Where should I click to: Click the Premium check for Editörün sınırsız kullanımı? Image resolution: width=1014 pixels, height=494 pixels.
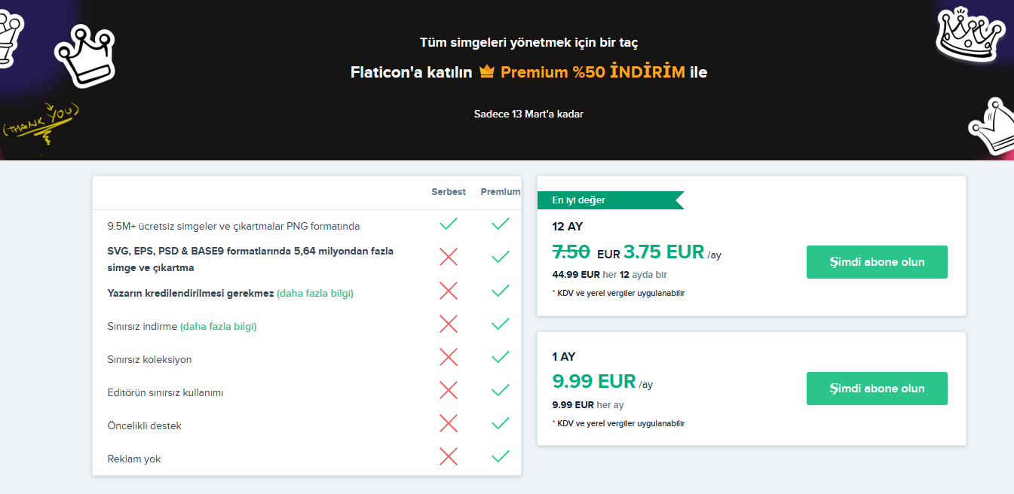(x=501, y=390)
